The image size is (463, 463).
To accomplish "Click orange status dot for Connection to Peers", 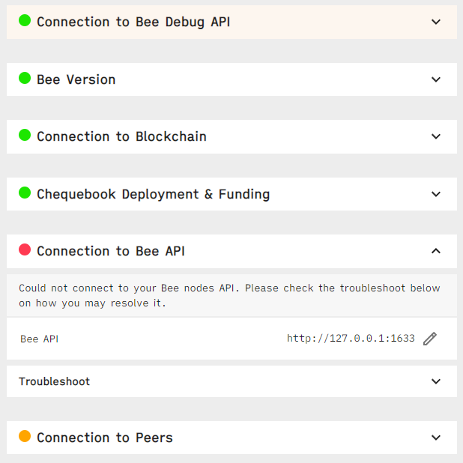I will click(x=25, y=437).
